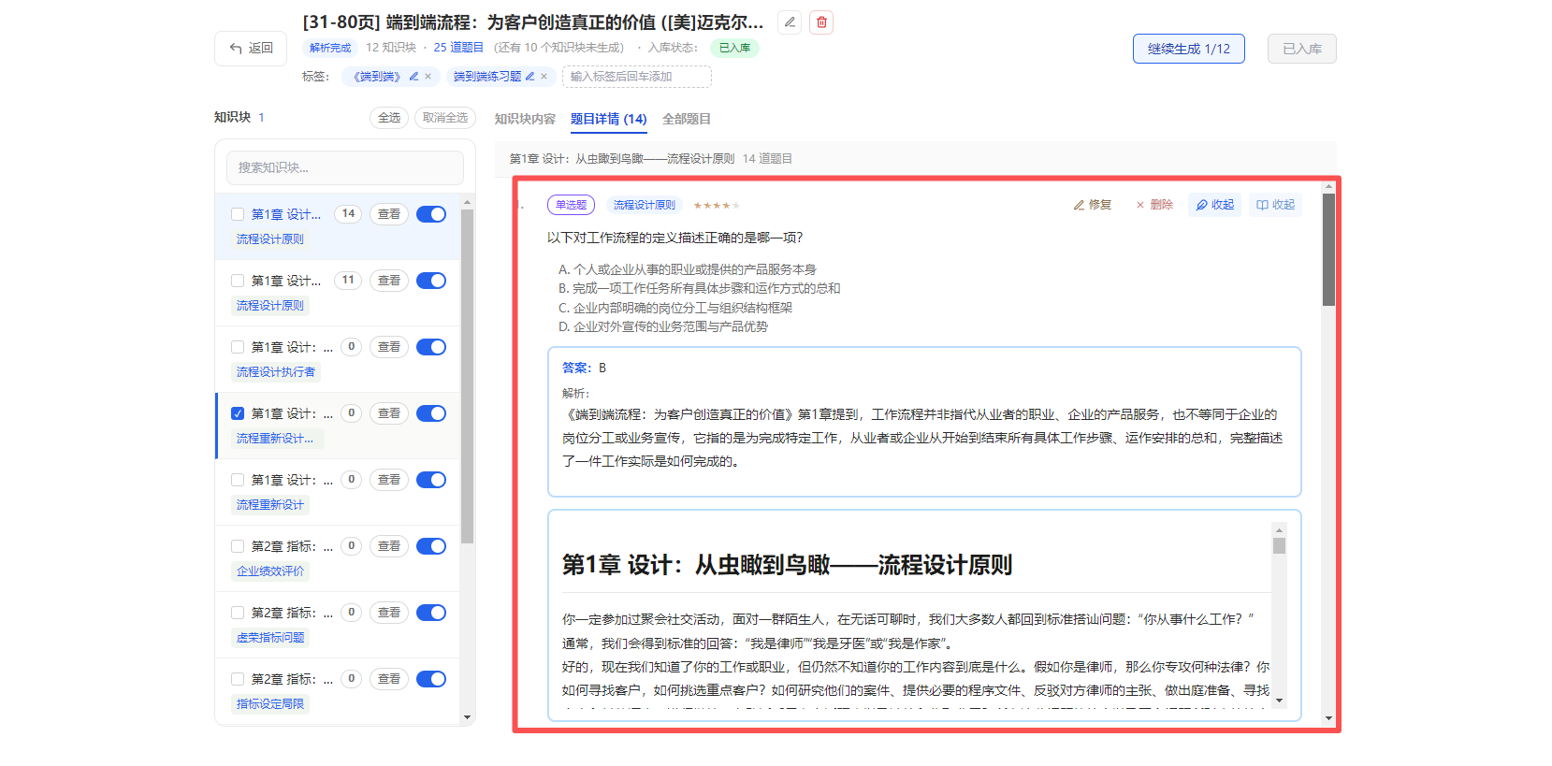Screen dimensions: 1552x766
Task: Click the 虚荣指标问题 tag label
Action: 269,638
